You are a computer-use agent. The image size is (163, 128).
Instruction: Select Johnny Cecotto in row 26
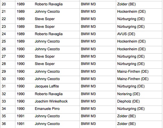click(x=47, y=49)
